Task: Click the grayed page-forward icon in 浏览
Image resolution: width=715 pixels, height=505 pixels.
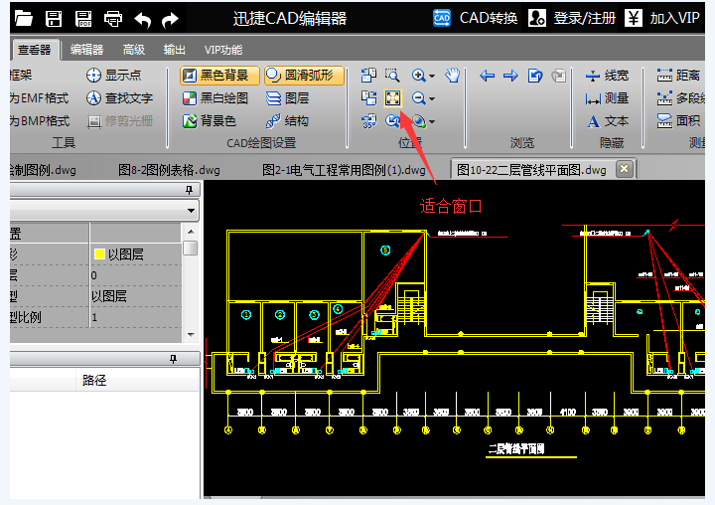Action: pos(558,76)
